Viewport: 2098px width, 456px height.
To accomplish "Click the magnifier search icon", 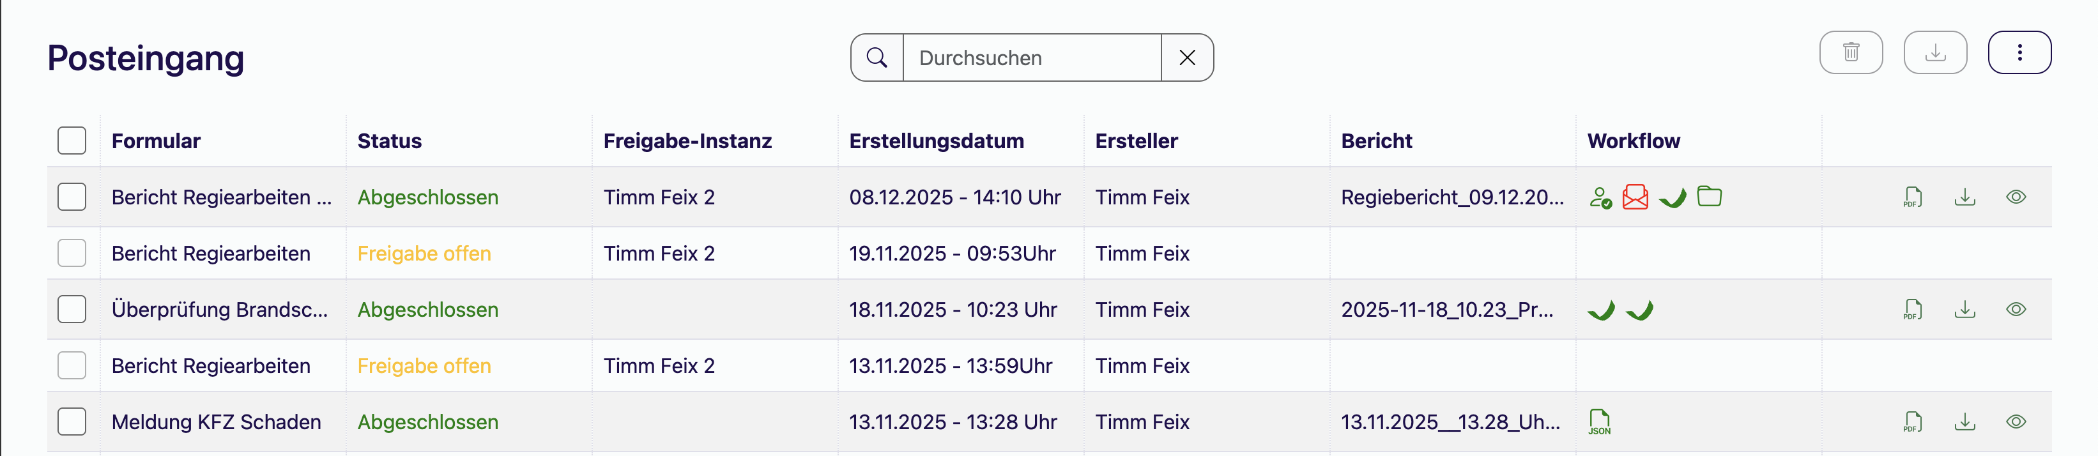I will pyautogui.click(x=877, y=58).
